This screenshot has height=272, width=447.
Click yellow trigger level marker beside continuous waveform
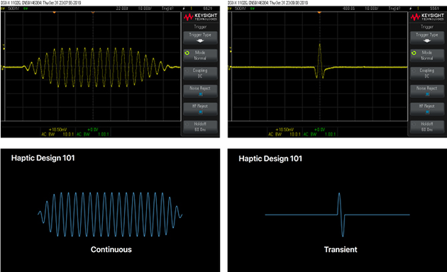pos(4,49)
